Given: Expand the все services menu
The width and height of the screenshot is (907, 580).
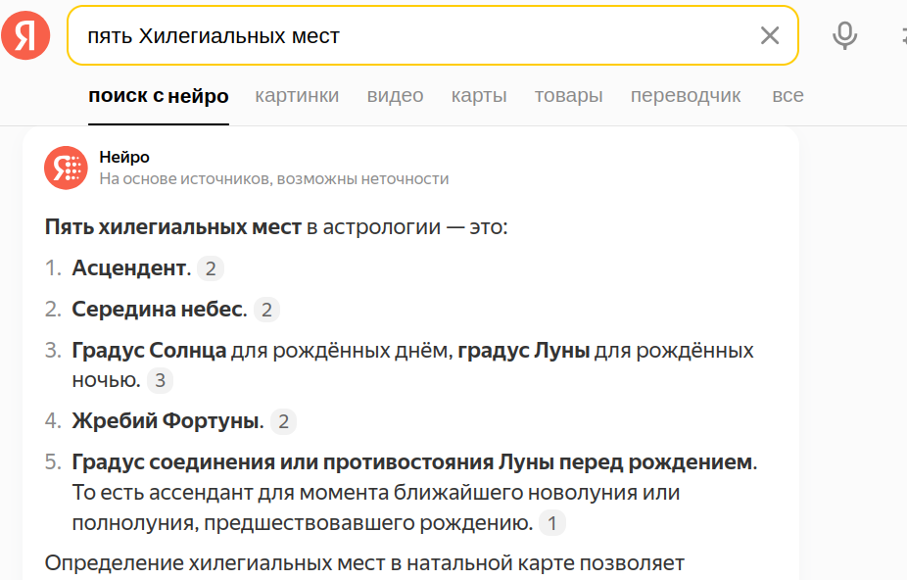Looking at the screenshot, I should click(x=788, y=96).
